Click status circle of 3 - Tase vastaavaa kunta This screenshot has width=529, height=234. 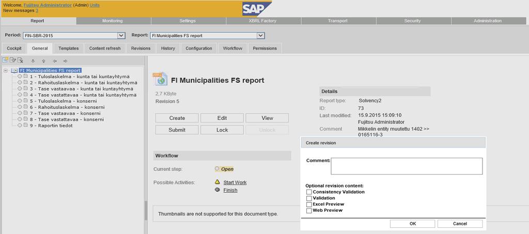20,89
